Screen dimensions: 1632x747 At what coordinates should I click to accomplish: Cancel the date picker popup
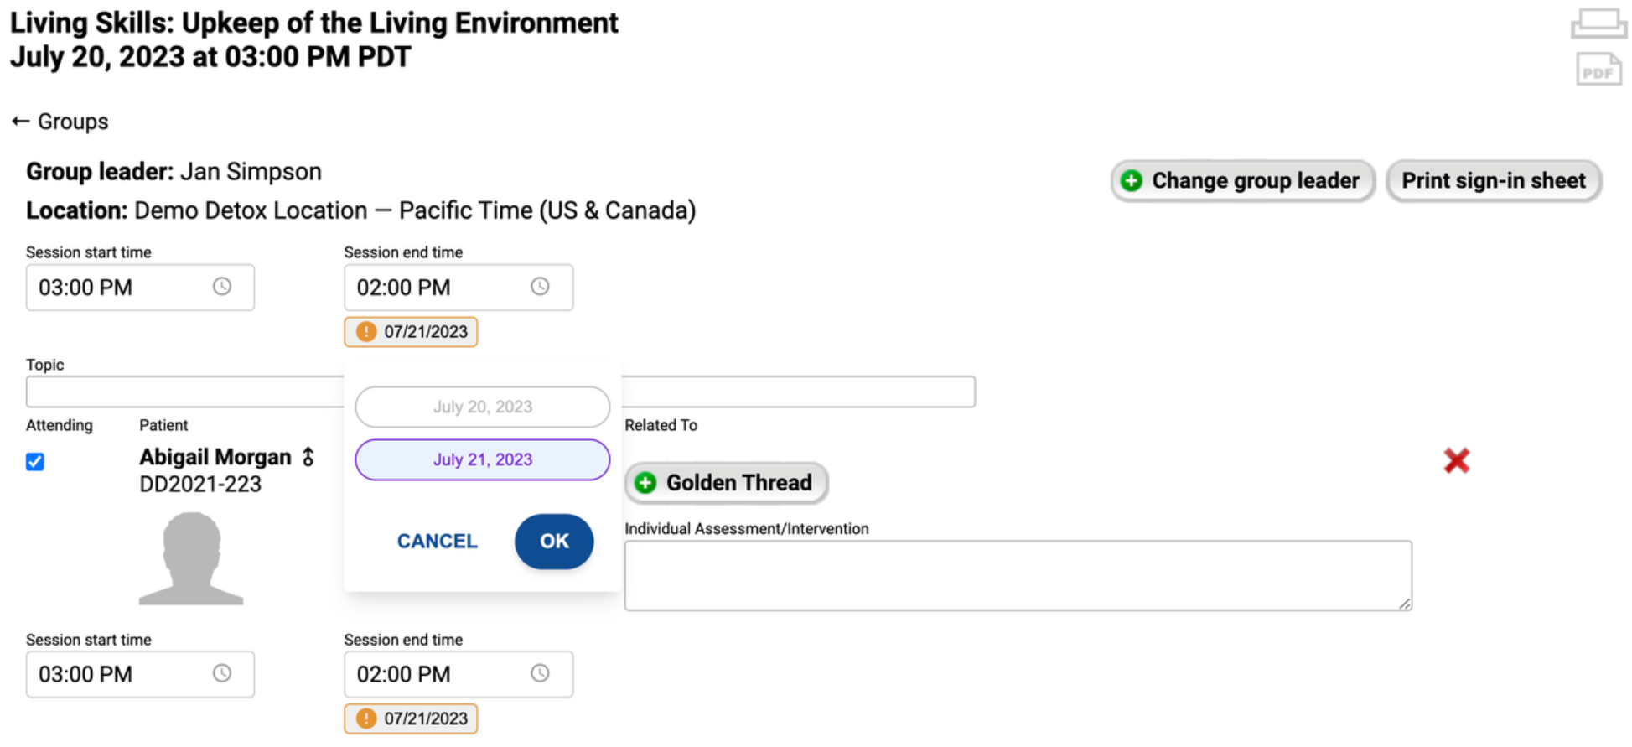(x=437, y=542)
